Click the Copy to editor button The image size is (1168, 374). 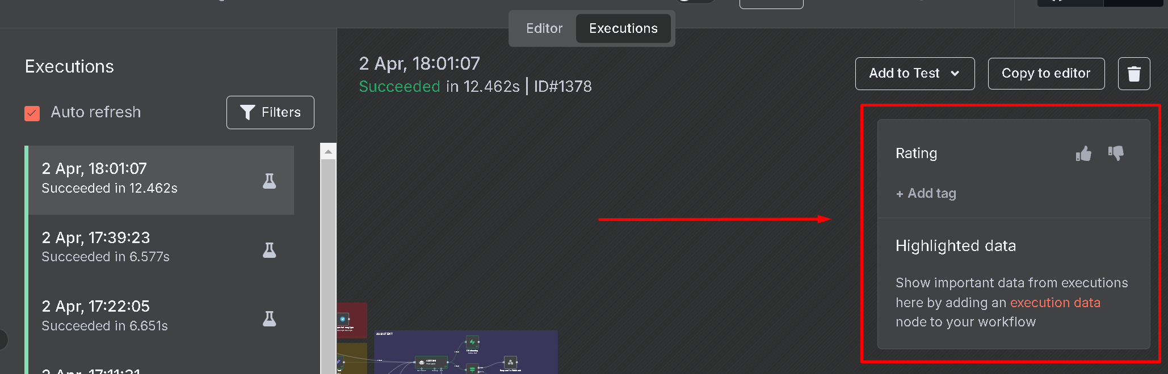[x=1046, y=74]
